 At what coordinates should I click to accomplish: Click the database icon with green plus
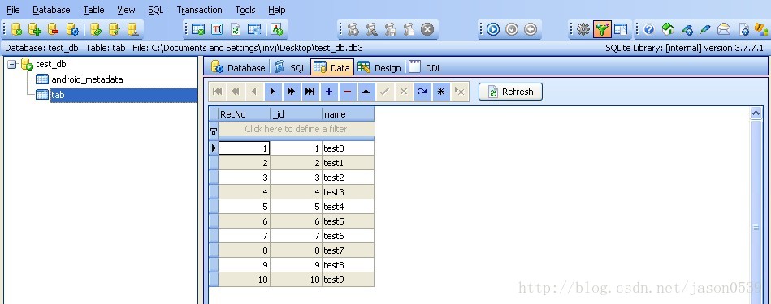tap(34, 29)
